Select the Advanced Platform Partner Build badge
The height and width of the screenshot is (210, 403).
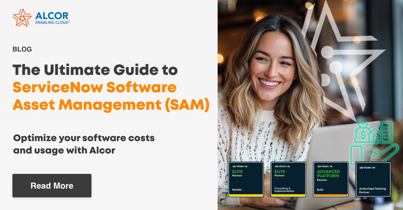click(331, 179)
